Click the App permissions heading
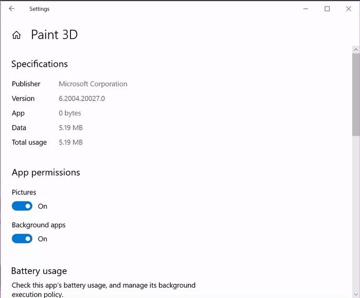The height and width of the screenshot is (298, 360). pyautogui.click(x=46, y=172)
